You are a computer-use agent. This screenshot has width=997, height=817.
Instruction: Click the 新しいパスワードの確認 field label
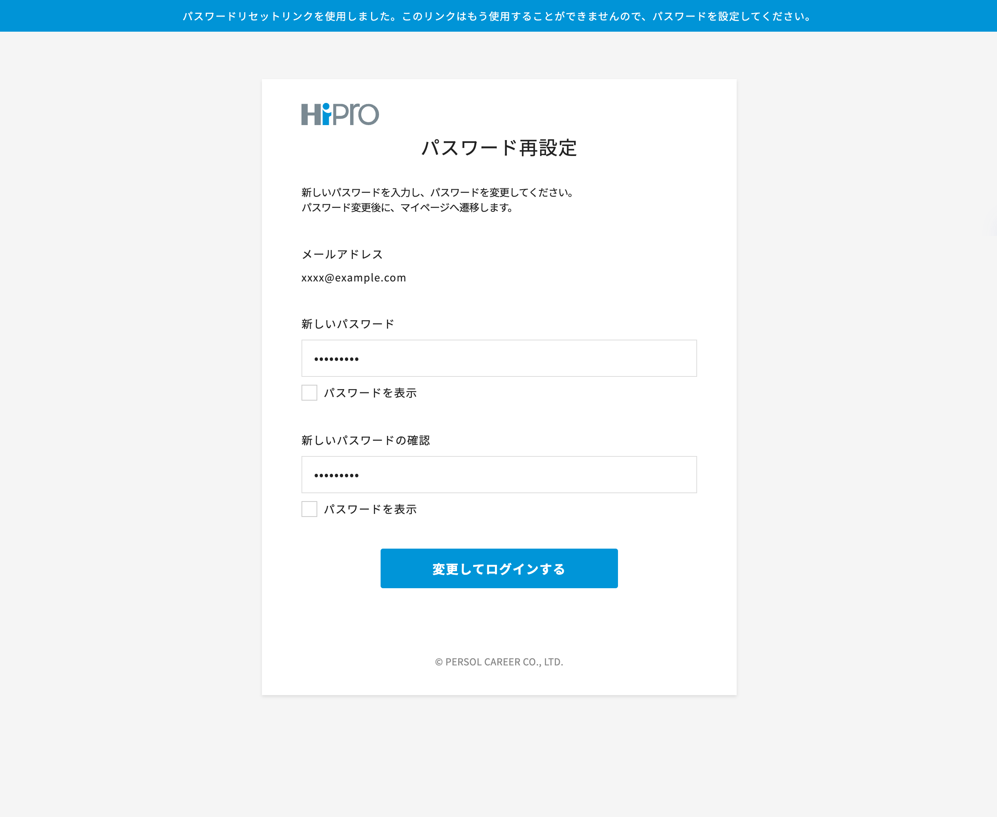tap(367, 439)
